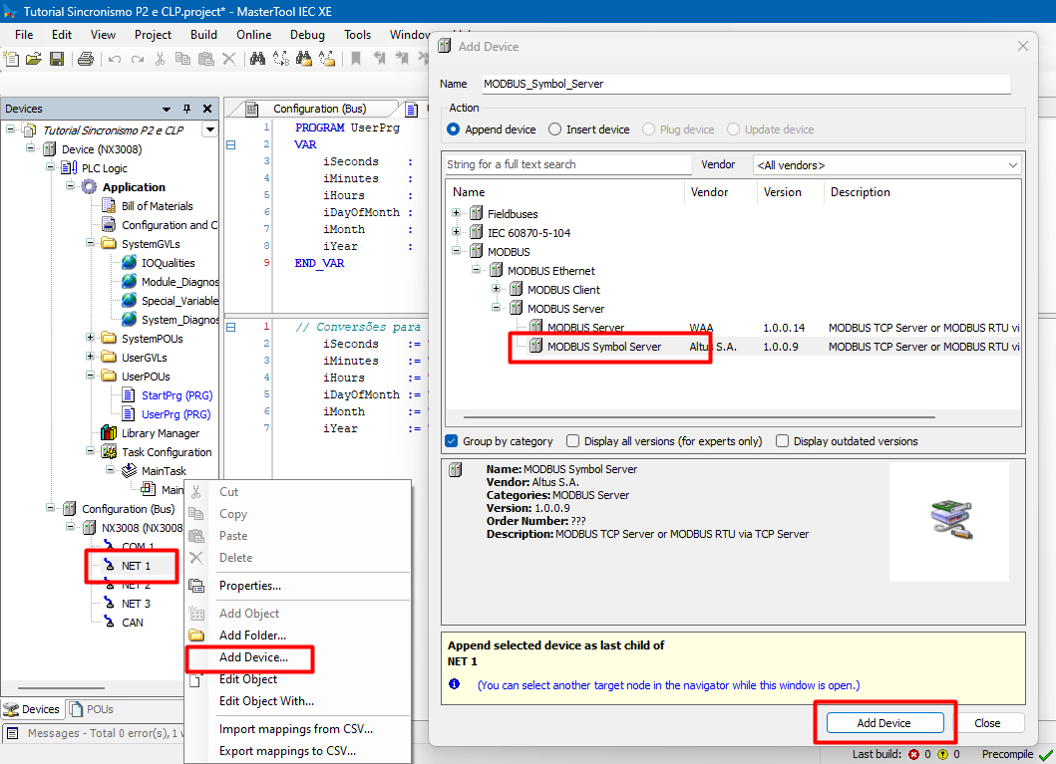The height and width of the screenshot is (764, 1056).
Task: Click the Toggle Bookmark toolbar icon
Action: pos(356,59)
